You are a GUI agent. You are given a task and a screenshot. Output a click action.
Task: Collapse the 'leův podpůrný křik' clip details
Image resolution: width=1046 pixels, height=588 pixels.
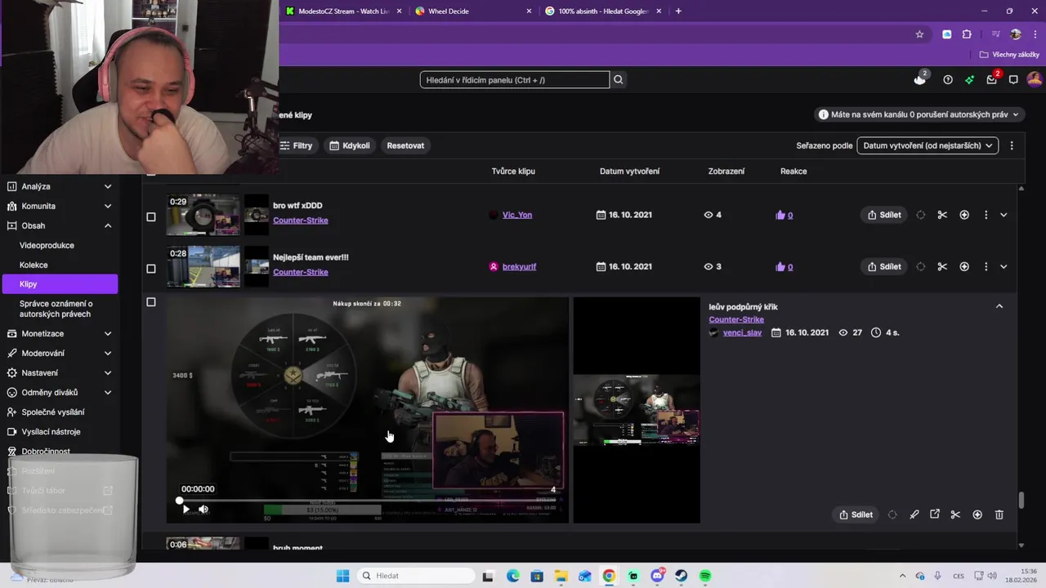(x=999, y=306)
